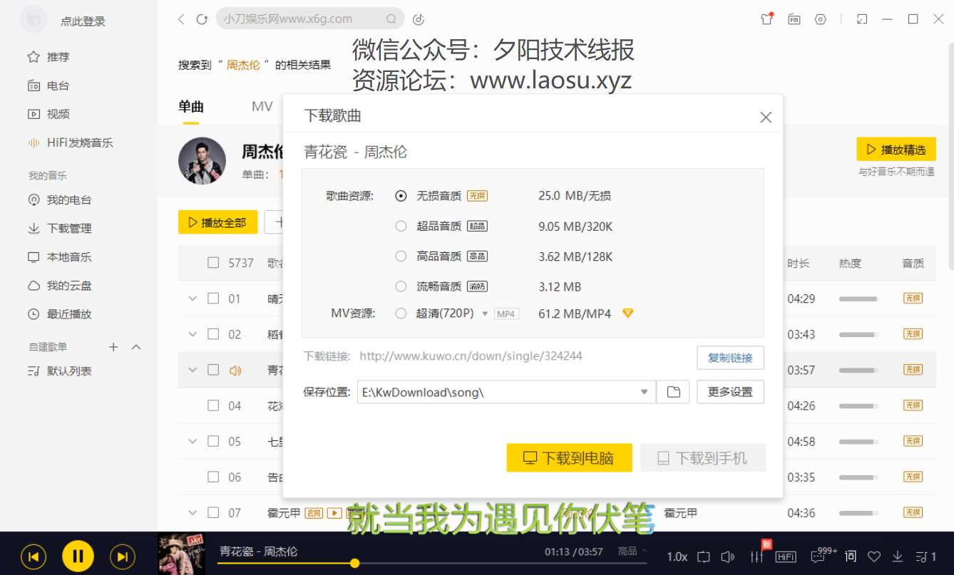Open 更多设置 more settings

pyautogui.click(x=730, y=392)
